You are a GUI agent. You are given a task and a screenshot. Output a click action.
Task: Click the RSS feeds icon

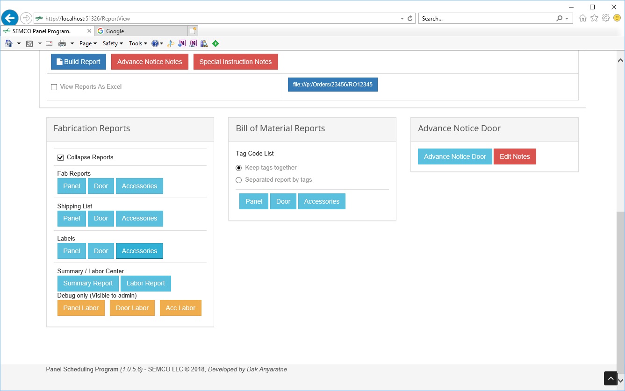[x=29, y=43]
